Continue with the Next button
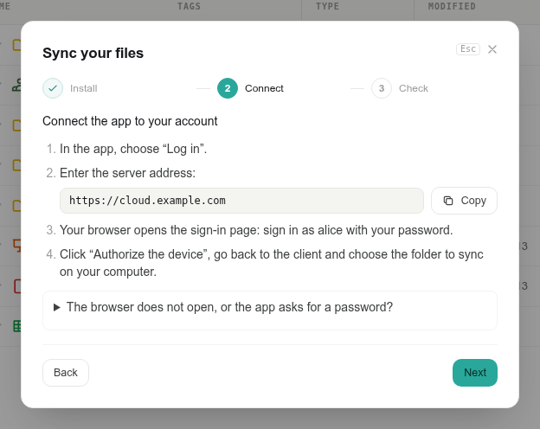 click(475, 373)
